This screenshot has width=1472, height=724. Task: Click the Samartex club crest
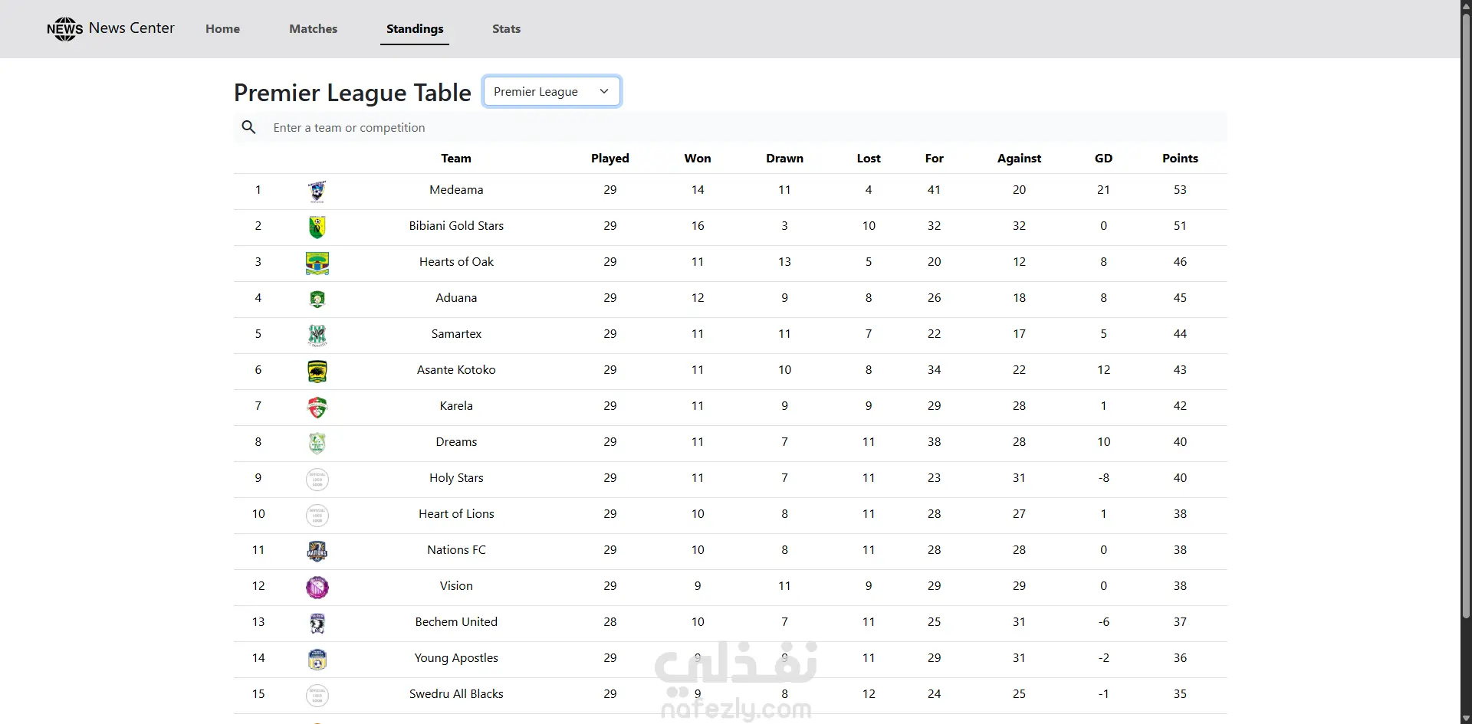pyautogui.click(x=317, y=335)
